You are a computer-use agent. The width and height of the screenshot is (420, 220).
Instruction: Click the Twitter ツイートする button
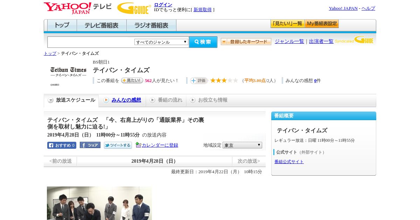(118, 145)
